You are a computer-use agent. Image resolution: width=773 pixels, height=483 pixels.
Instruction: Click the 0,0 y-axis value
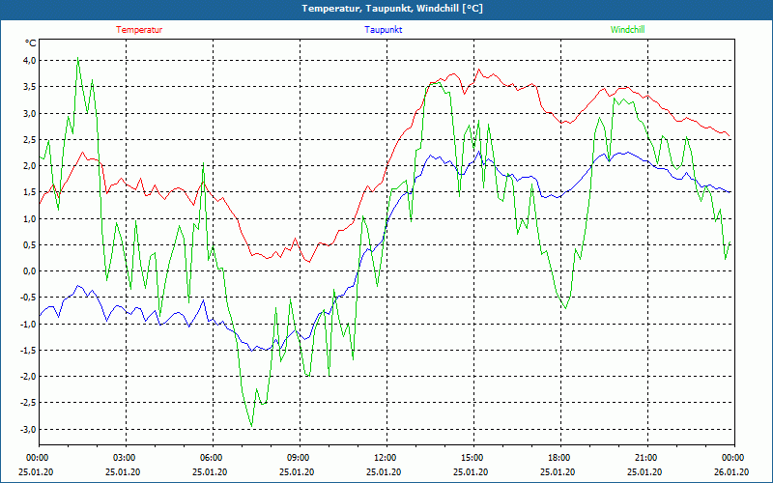coord(30,271)
